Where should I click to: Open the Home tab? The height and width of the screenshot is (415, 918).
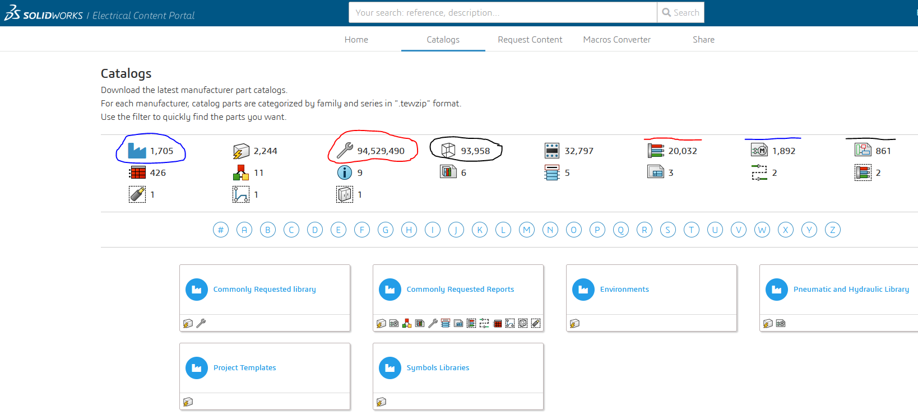coord(356,40)
